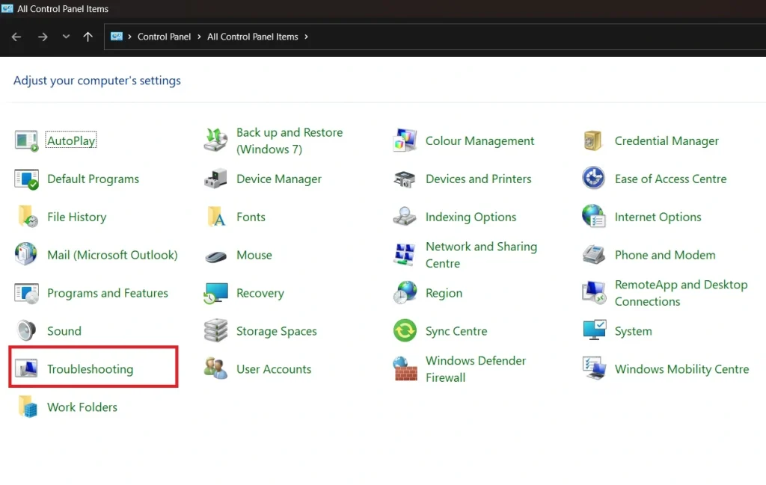Image resolution: width=766 pixels, height=485 pixels.
Task: Open Programs and Features
Action: click(x=107, y=293)
